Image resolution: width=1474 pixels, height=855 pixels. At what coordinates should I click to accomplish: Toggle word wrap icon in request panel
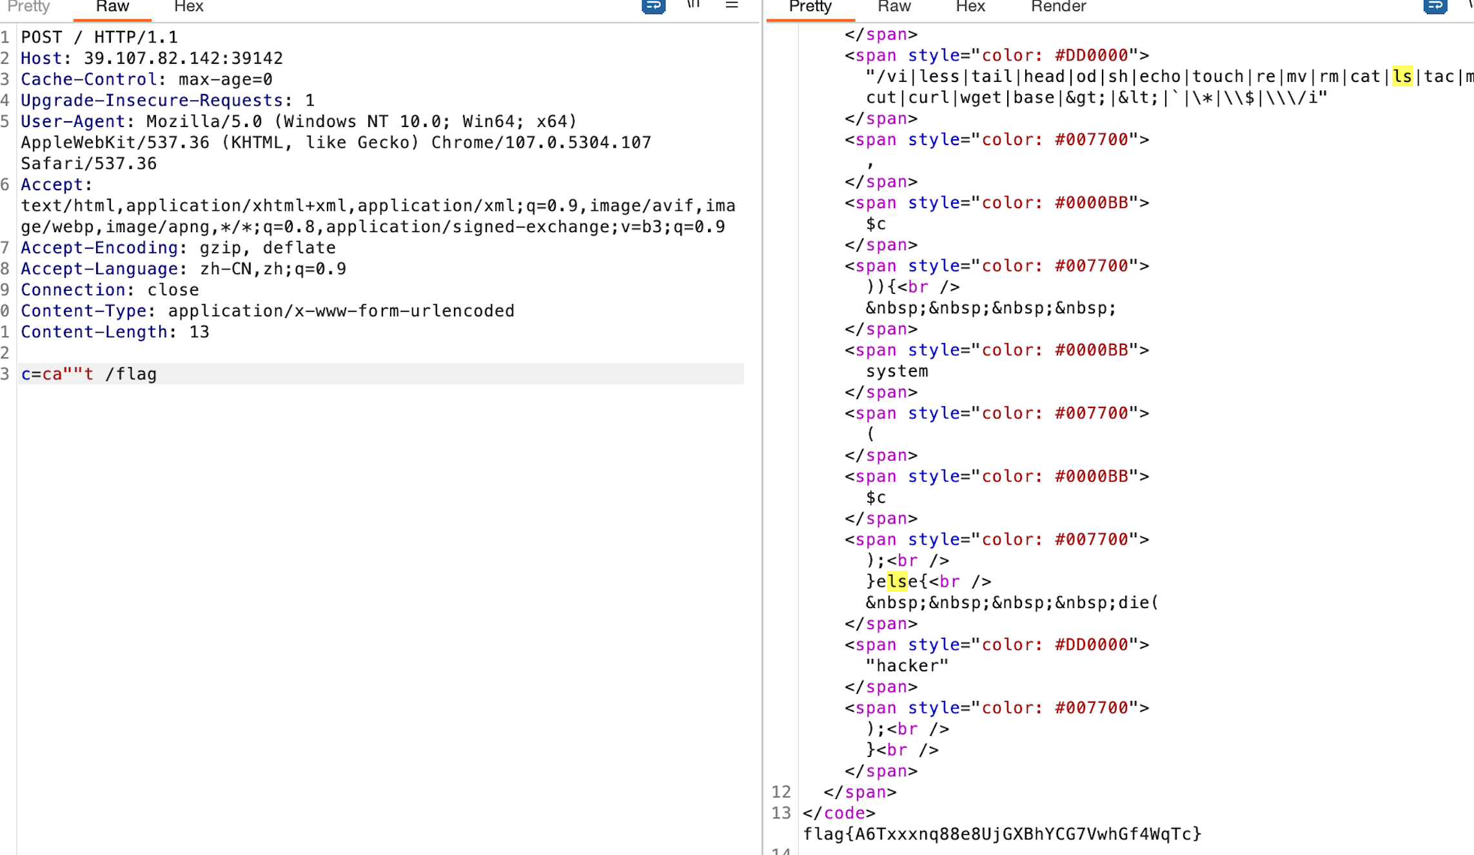(x=653, y=6)
